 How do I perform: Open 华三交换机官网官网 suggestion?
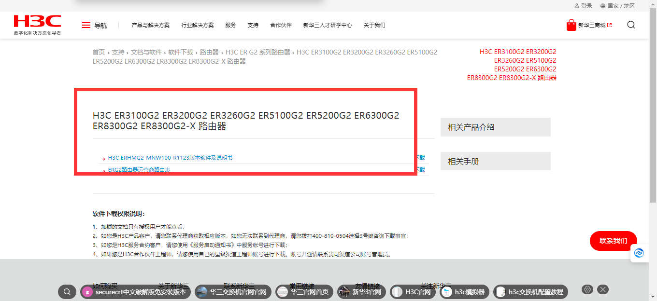click(233, 291)
